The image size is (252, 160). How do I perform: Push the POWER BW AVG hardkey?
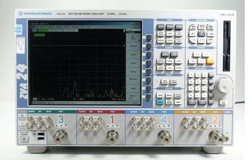160,61
